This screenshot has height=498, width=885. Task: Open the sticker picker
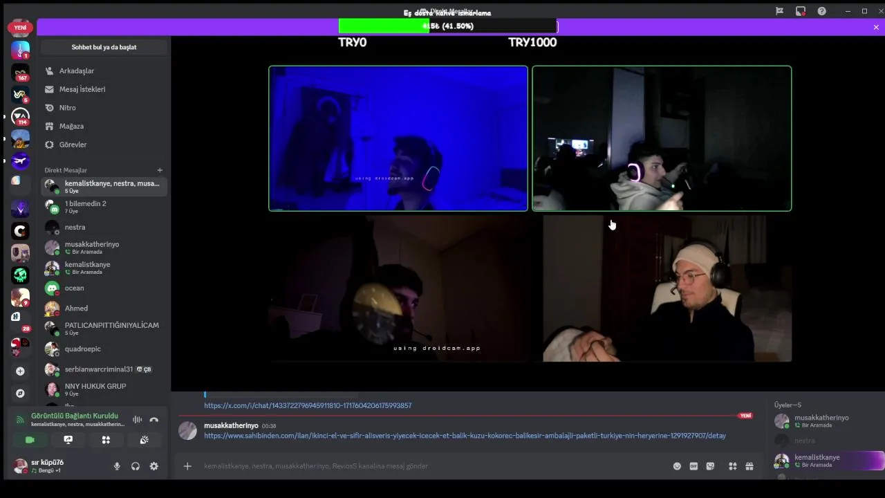[x=710, y=466]
